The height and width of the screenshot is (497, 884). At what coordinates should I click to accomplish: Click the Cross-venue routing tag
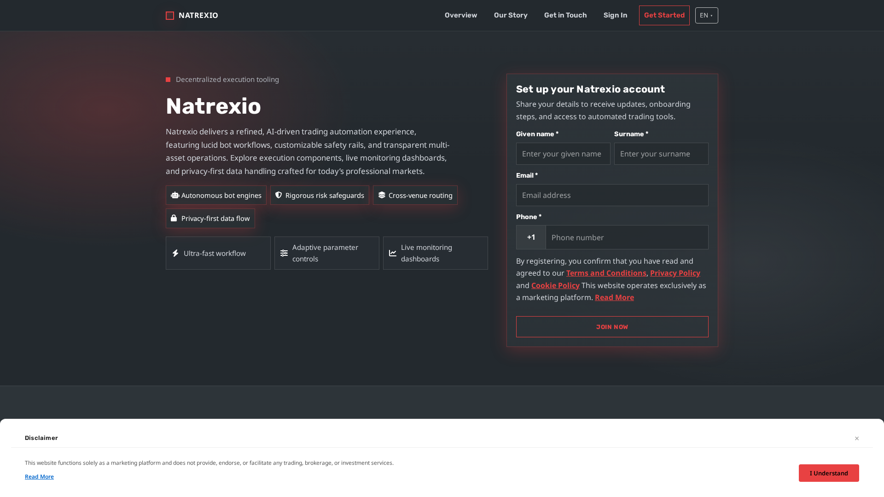(x=415, y=195)
